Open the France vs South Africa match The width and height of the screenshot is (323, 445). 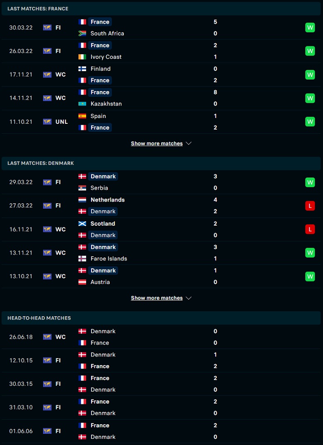(161, 28)
